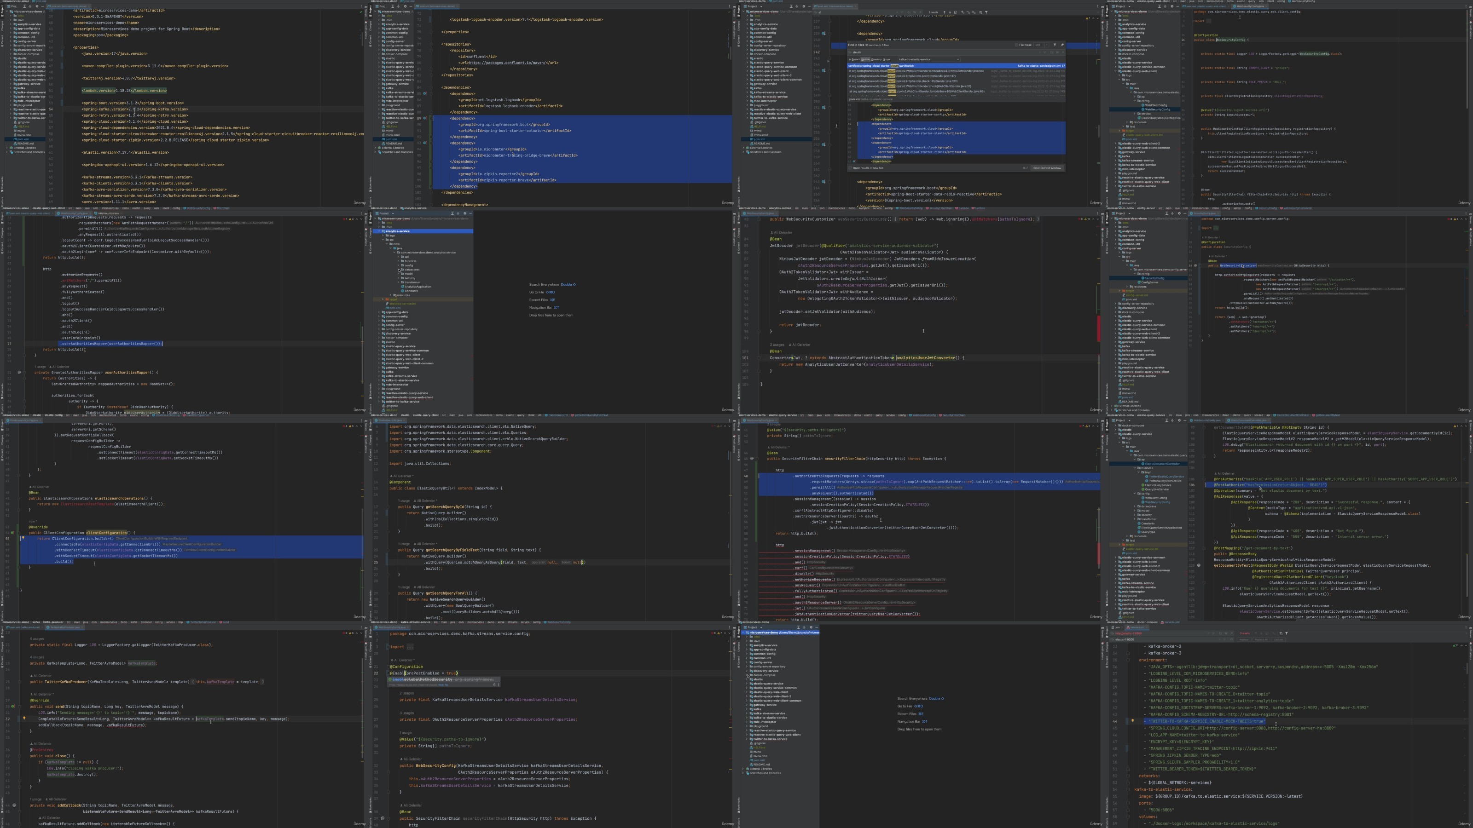Select 'Module' scope tab in Find in Files
Screen dimensions: 1473x828
tap(866, 59)
